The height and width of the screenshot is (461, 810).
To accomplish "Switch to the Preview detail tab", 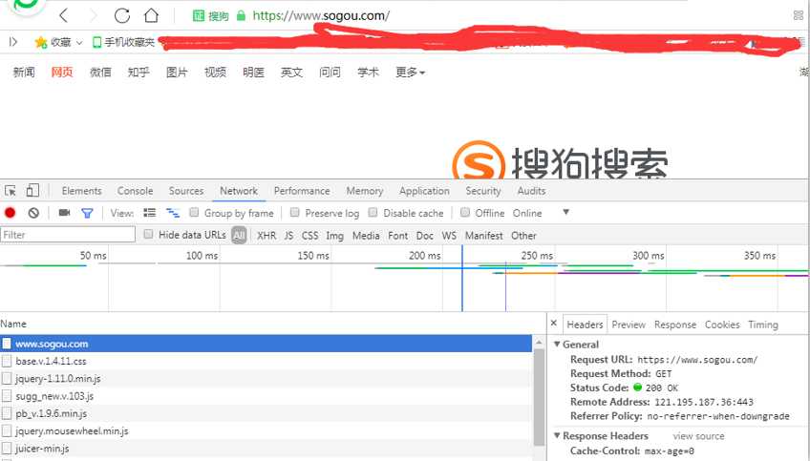I will pyautogui.click(x=629, y=325).
